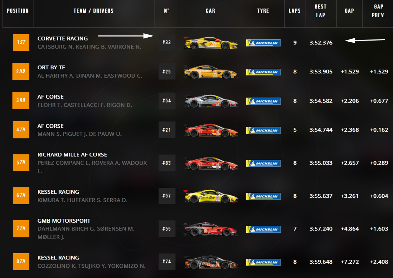Select the grey AF Corse #54 car image
The image size is (393, 278).
click(x=211, y=101)
